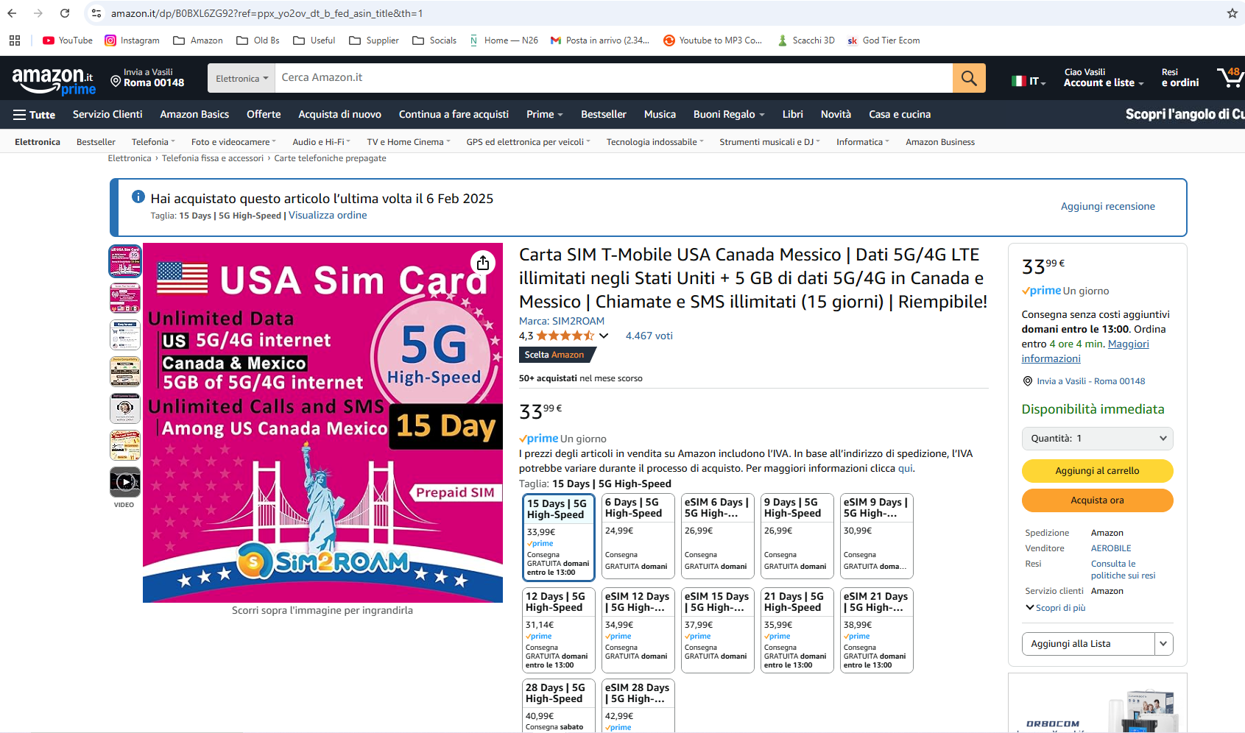Open Bestseller in the main nav bar

pos(604,115)
